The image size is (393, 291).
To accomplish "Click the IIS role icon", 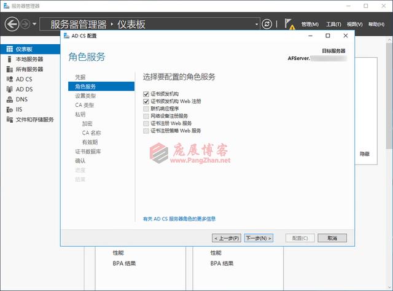I will [x=10, y=109].
